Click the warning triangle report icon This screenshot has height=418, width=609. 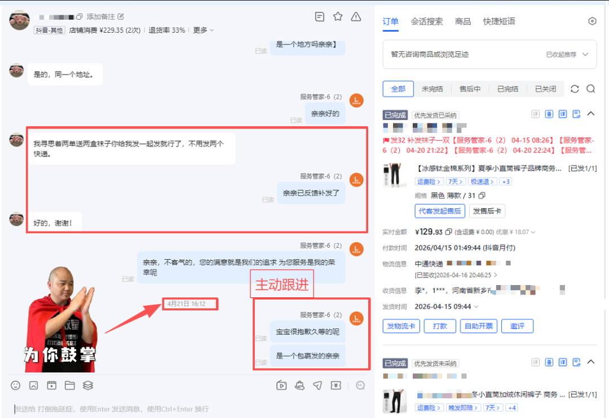pos(356,17)
